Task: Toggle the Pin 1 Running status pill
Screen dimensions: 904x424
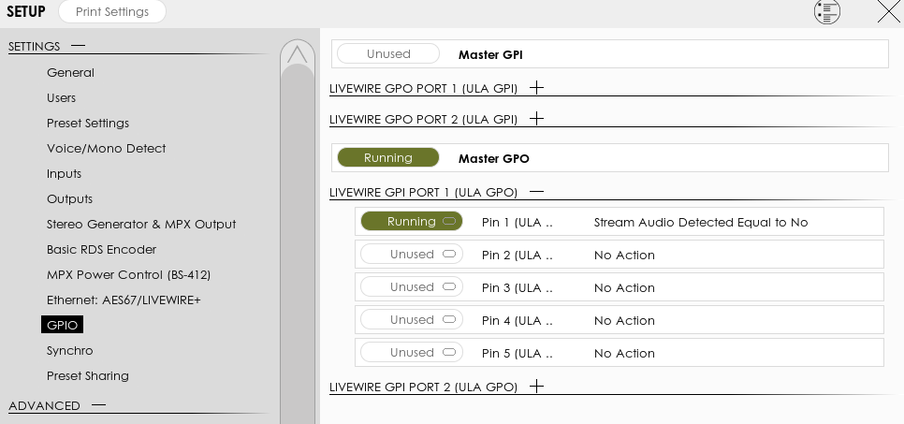Action: [x=412, y=222]
